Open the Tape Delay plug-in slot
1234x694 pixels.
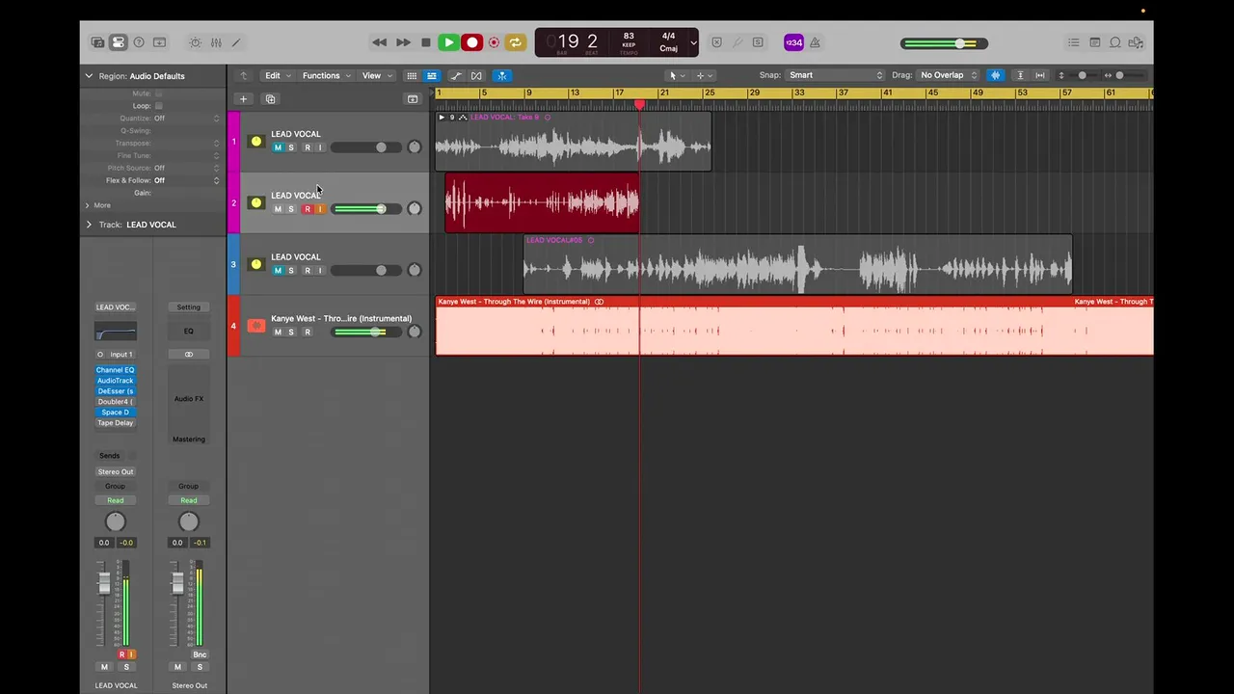[115, 423]
